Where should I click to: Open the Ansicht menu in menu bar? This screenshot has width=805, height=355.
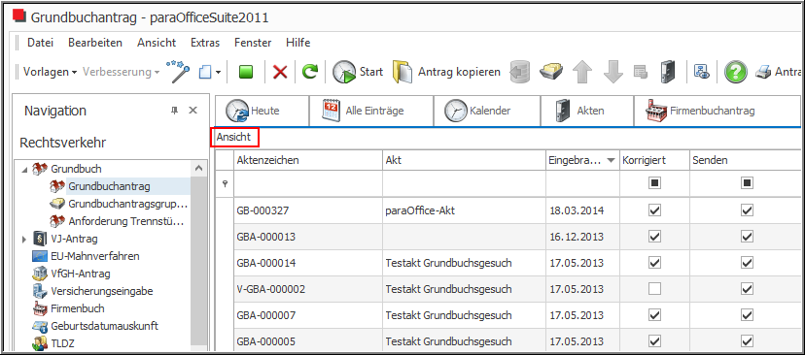(157, 43)
